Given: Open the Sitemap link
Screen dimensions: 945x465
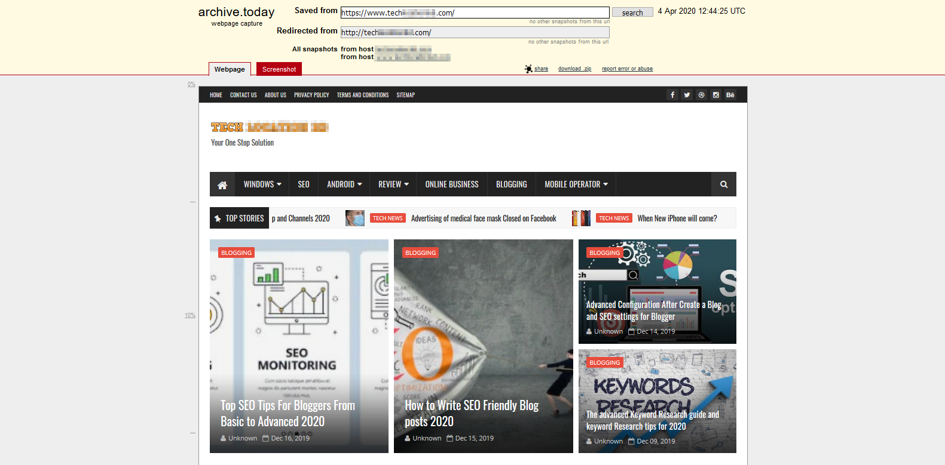Looking at the screenshot, I should [x=406, y=95].
